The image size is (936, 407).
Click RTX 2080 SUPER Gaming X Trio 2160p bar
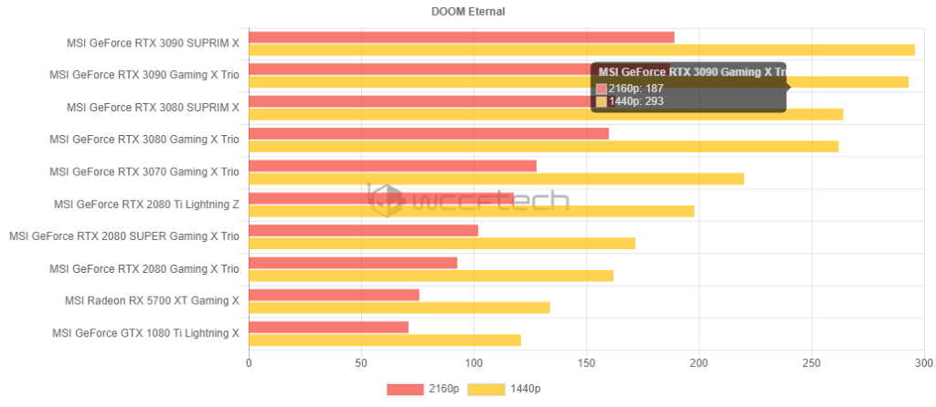tap(363, 230)
